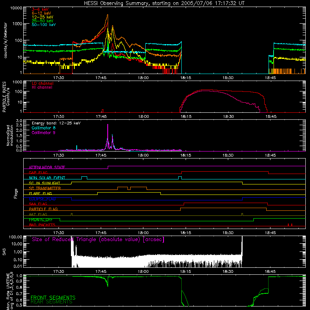310x310 pixels.
Task: Select the green '25-50 keV' legend entry
Action: pos(43,21)
